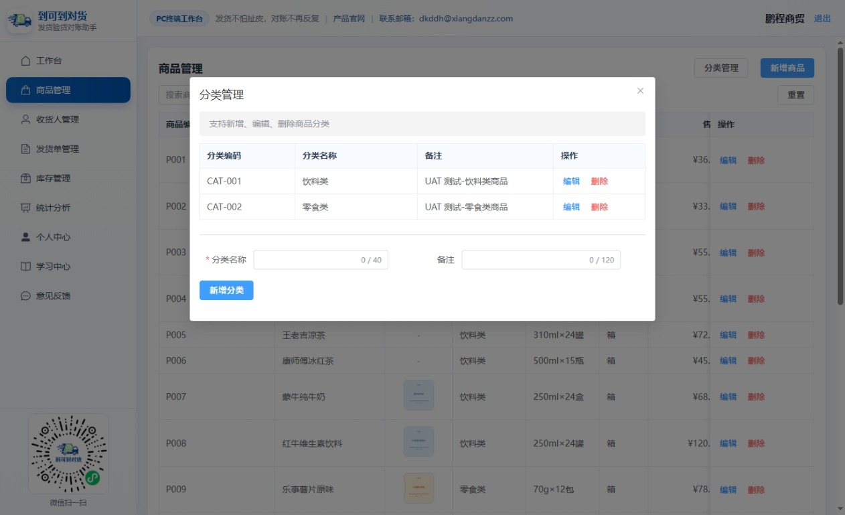Screen dimensions: 845x515
Task: Edit product P001 in background table
Action: pos(728,161)
